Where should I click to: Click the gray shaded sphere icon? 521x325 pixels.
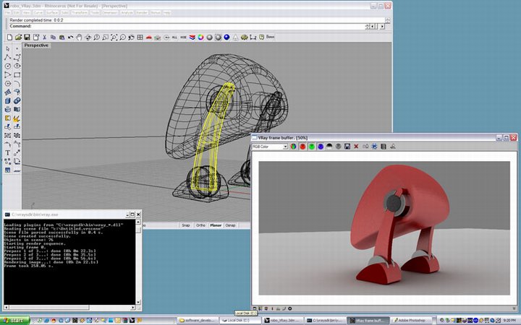pos(209,37)
